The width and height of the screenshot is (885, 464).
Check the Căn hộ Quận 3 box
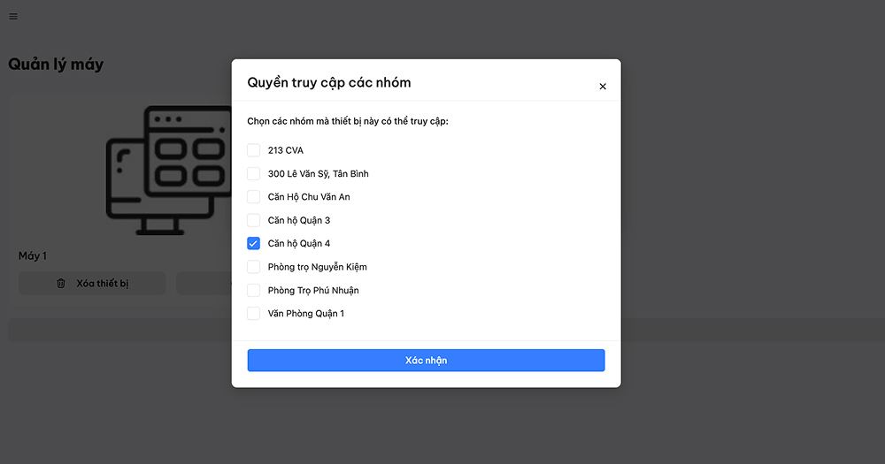click(253, 220)
